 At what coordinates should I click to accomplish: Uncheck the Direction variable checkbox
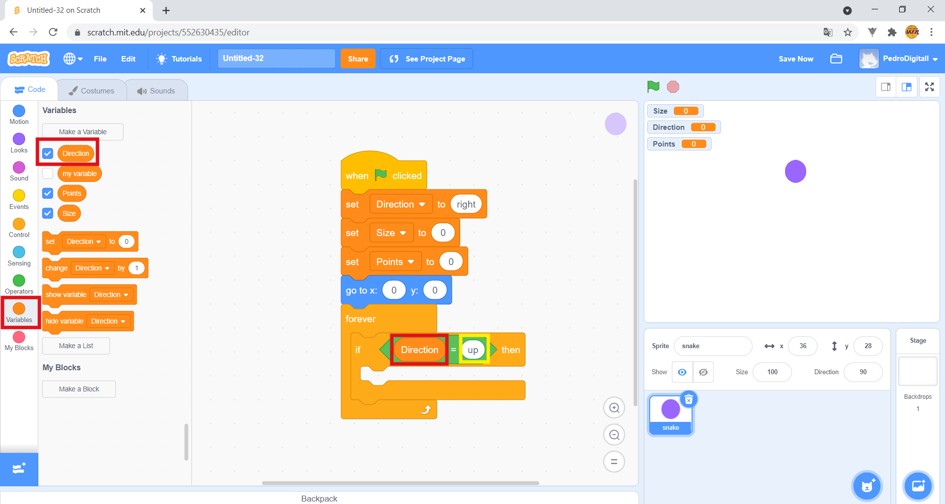click(48, 153)
